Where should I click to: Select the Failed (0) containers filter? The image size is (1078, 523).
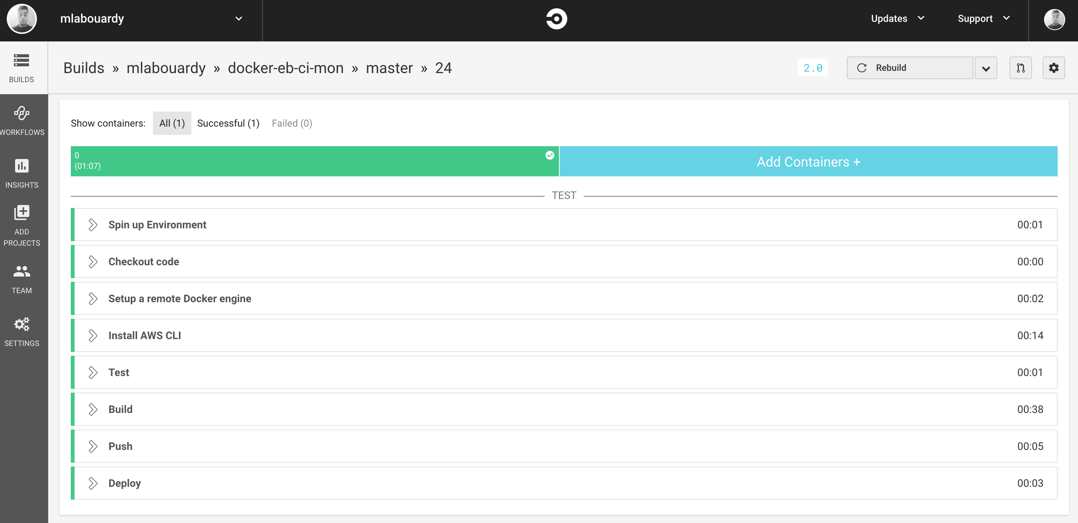pyautogui.click(x=292, y=123)
